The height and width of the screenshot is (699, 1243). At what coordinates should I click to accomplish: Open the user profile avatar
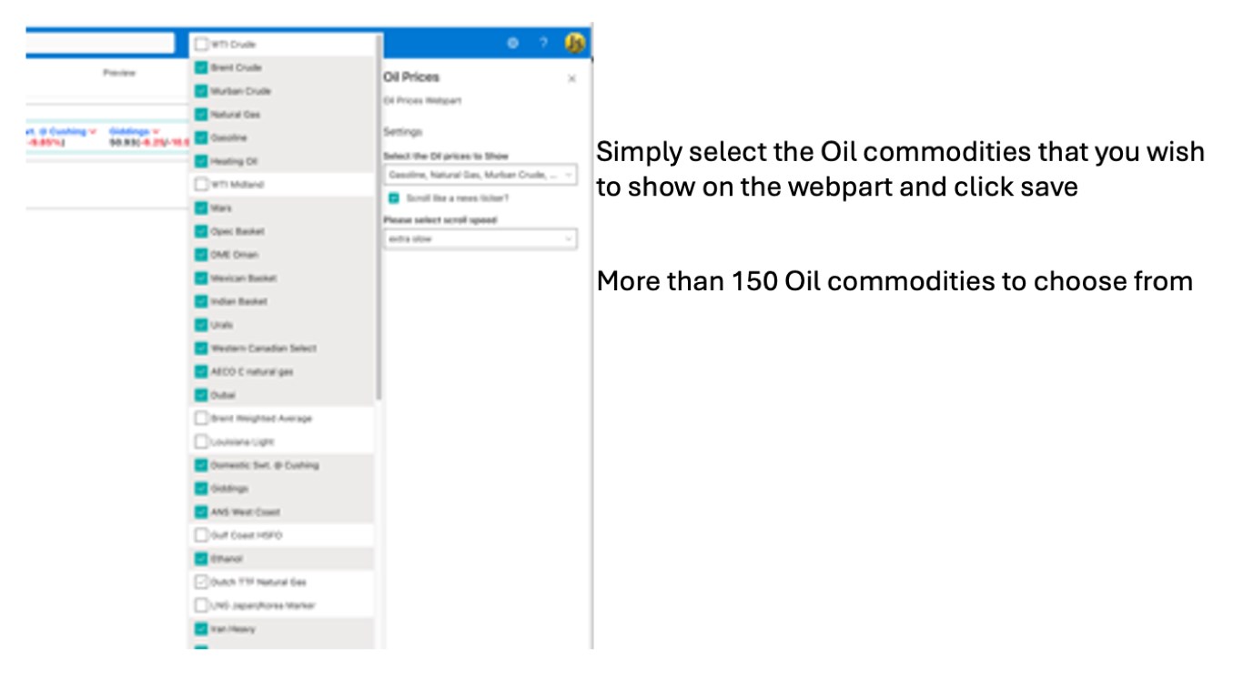[574, 43]
